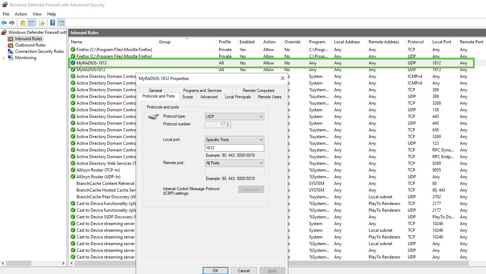
Task: Sort by the Protocol column header
Action: pyautogui.click(x=418, y=42)
